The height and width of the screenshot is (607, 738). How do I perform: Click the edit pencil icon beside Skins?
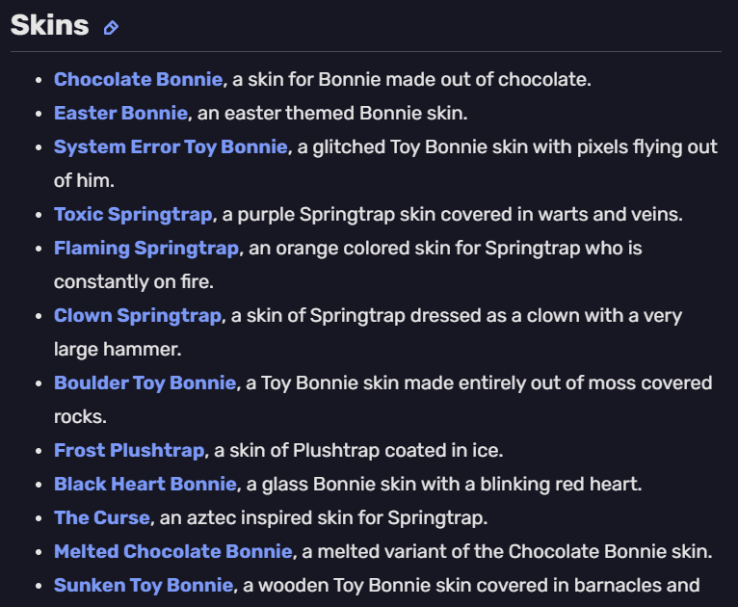click(x=111, y=28)
